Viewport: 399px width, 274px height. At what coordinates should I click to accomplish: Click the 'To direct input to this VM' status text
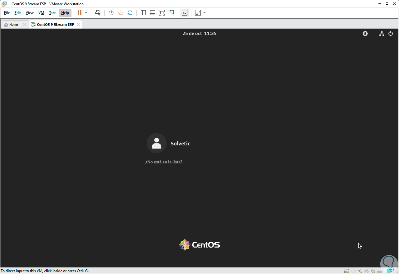click(x=45, y=271)
